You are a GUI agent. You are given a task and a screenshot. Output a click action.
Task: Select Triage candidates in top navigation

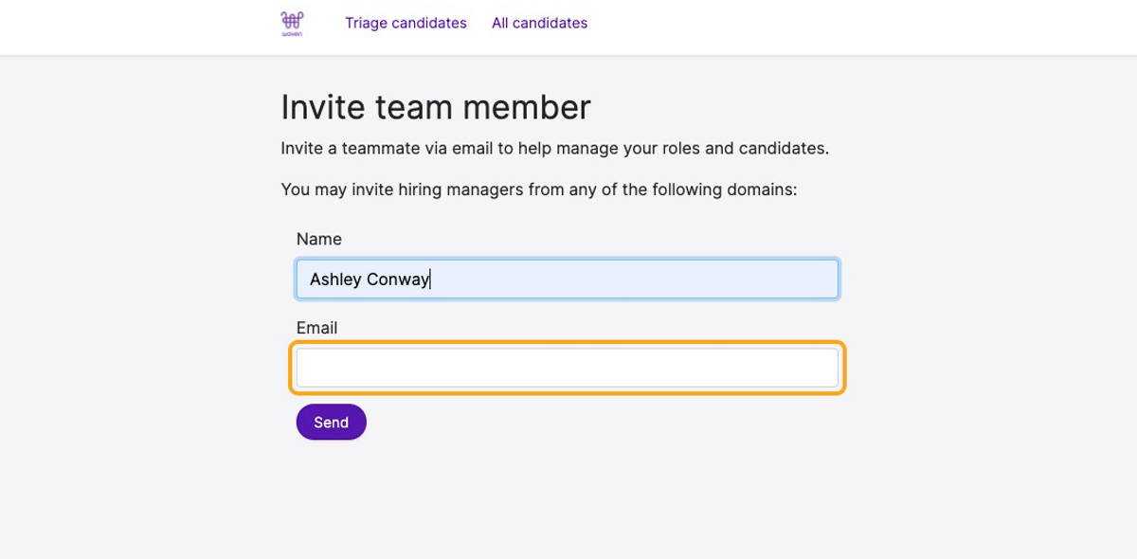tap(406, 23)
